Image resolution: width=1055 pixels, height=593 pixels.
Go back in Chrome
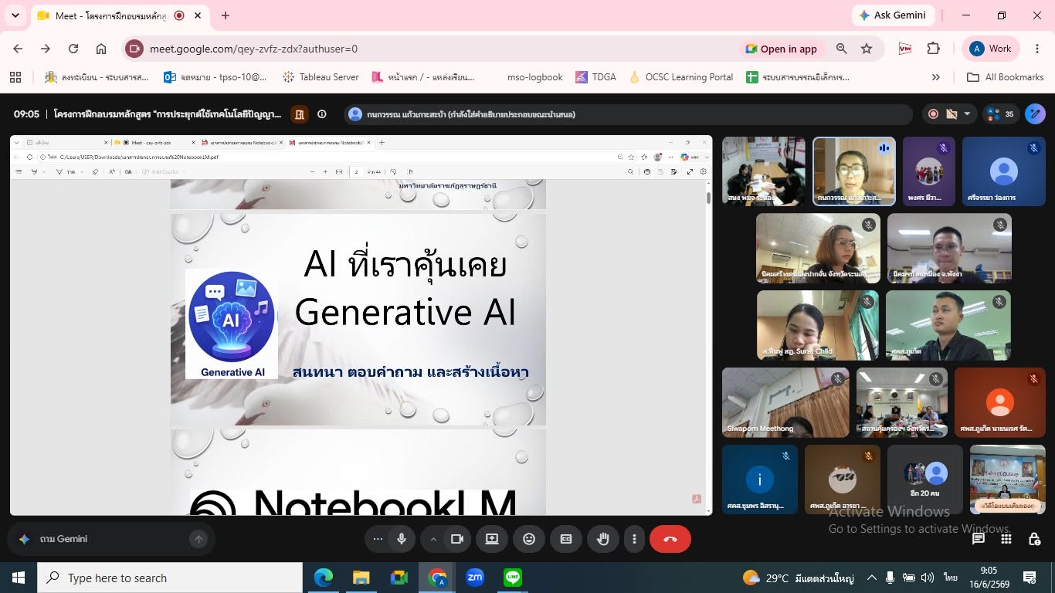pos(18,49)
